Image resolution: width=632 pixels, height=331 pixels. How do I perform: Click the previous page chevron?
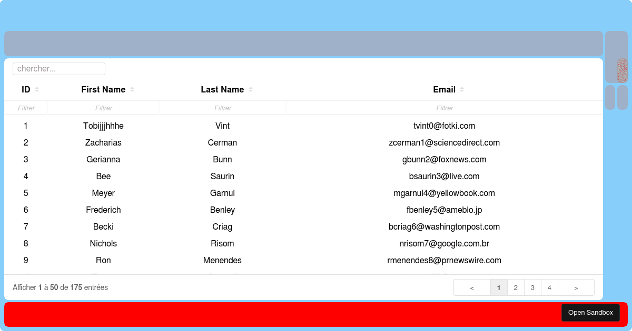(471, 287)
